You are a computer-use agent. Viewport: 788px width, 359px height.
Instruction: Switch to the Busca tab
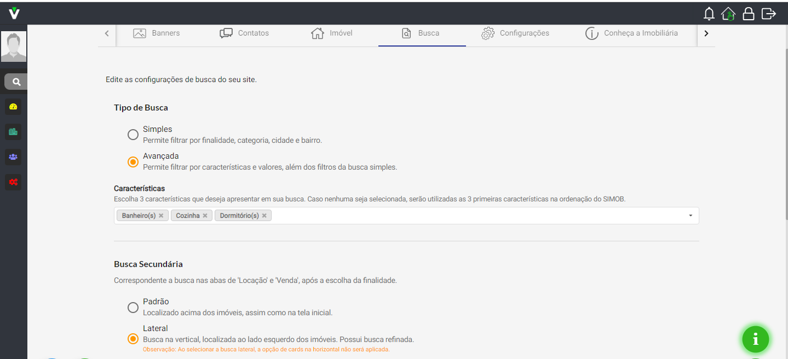422,33
